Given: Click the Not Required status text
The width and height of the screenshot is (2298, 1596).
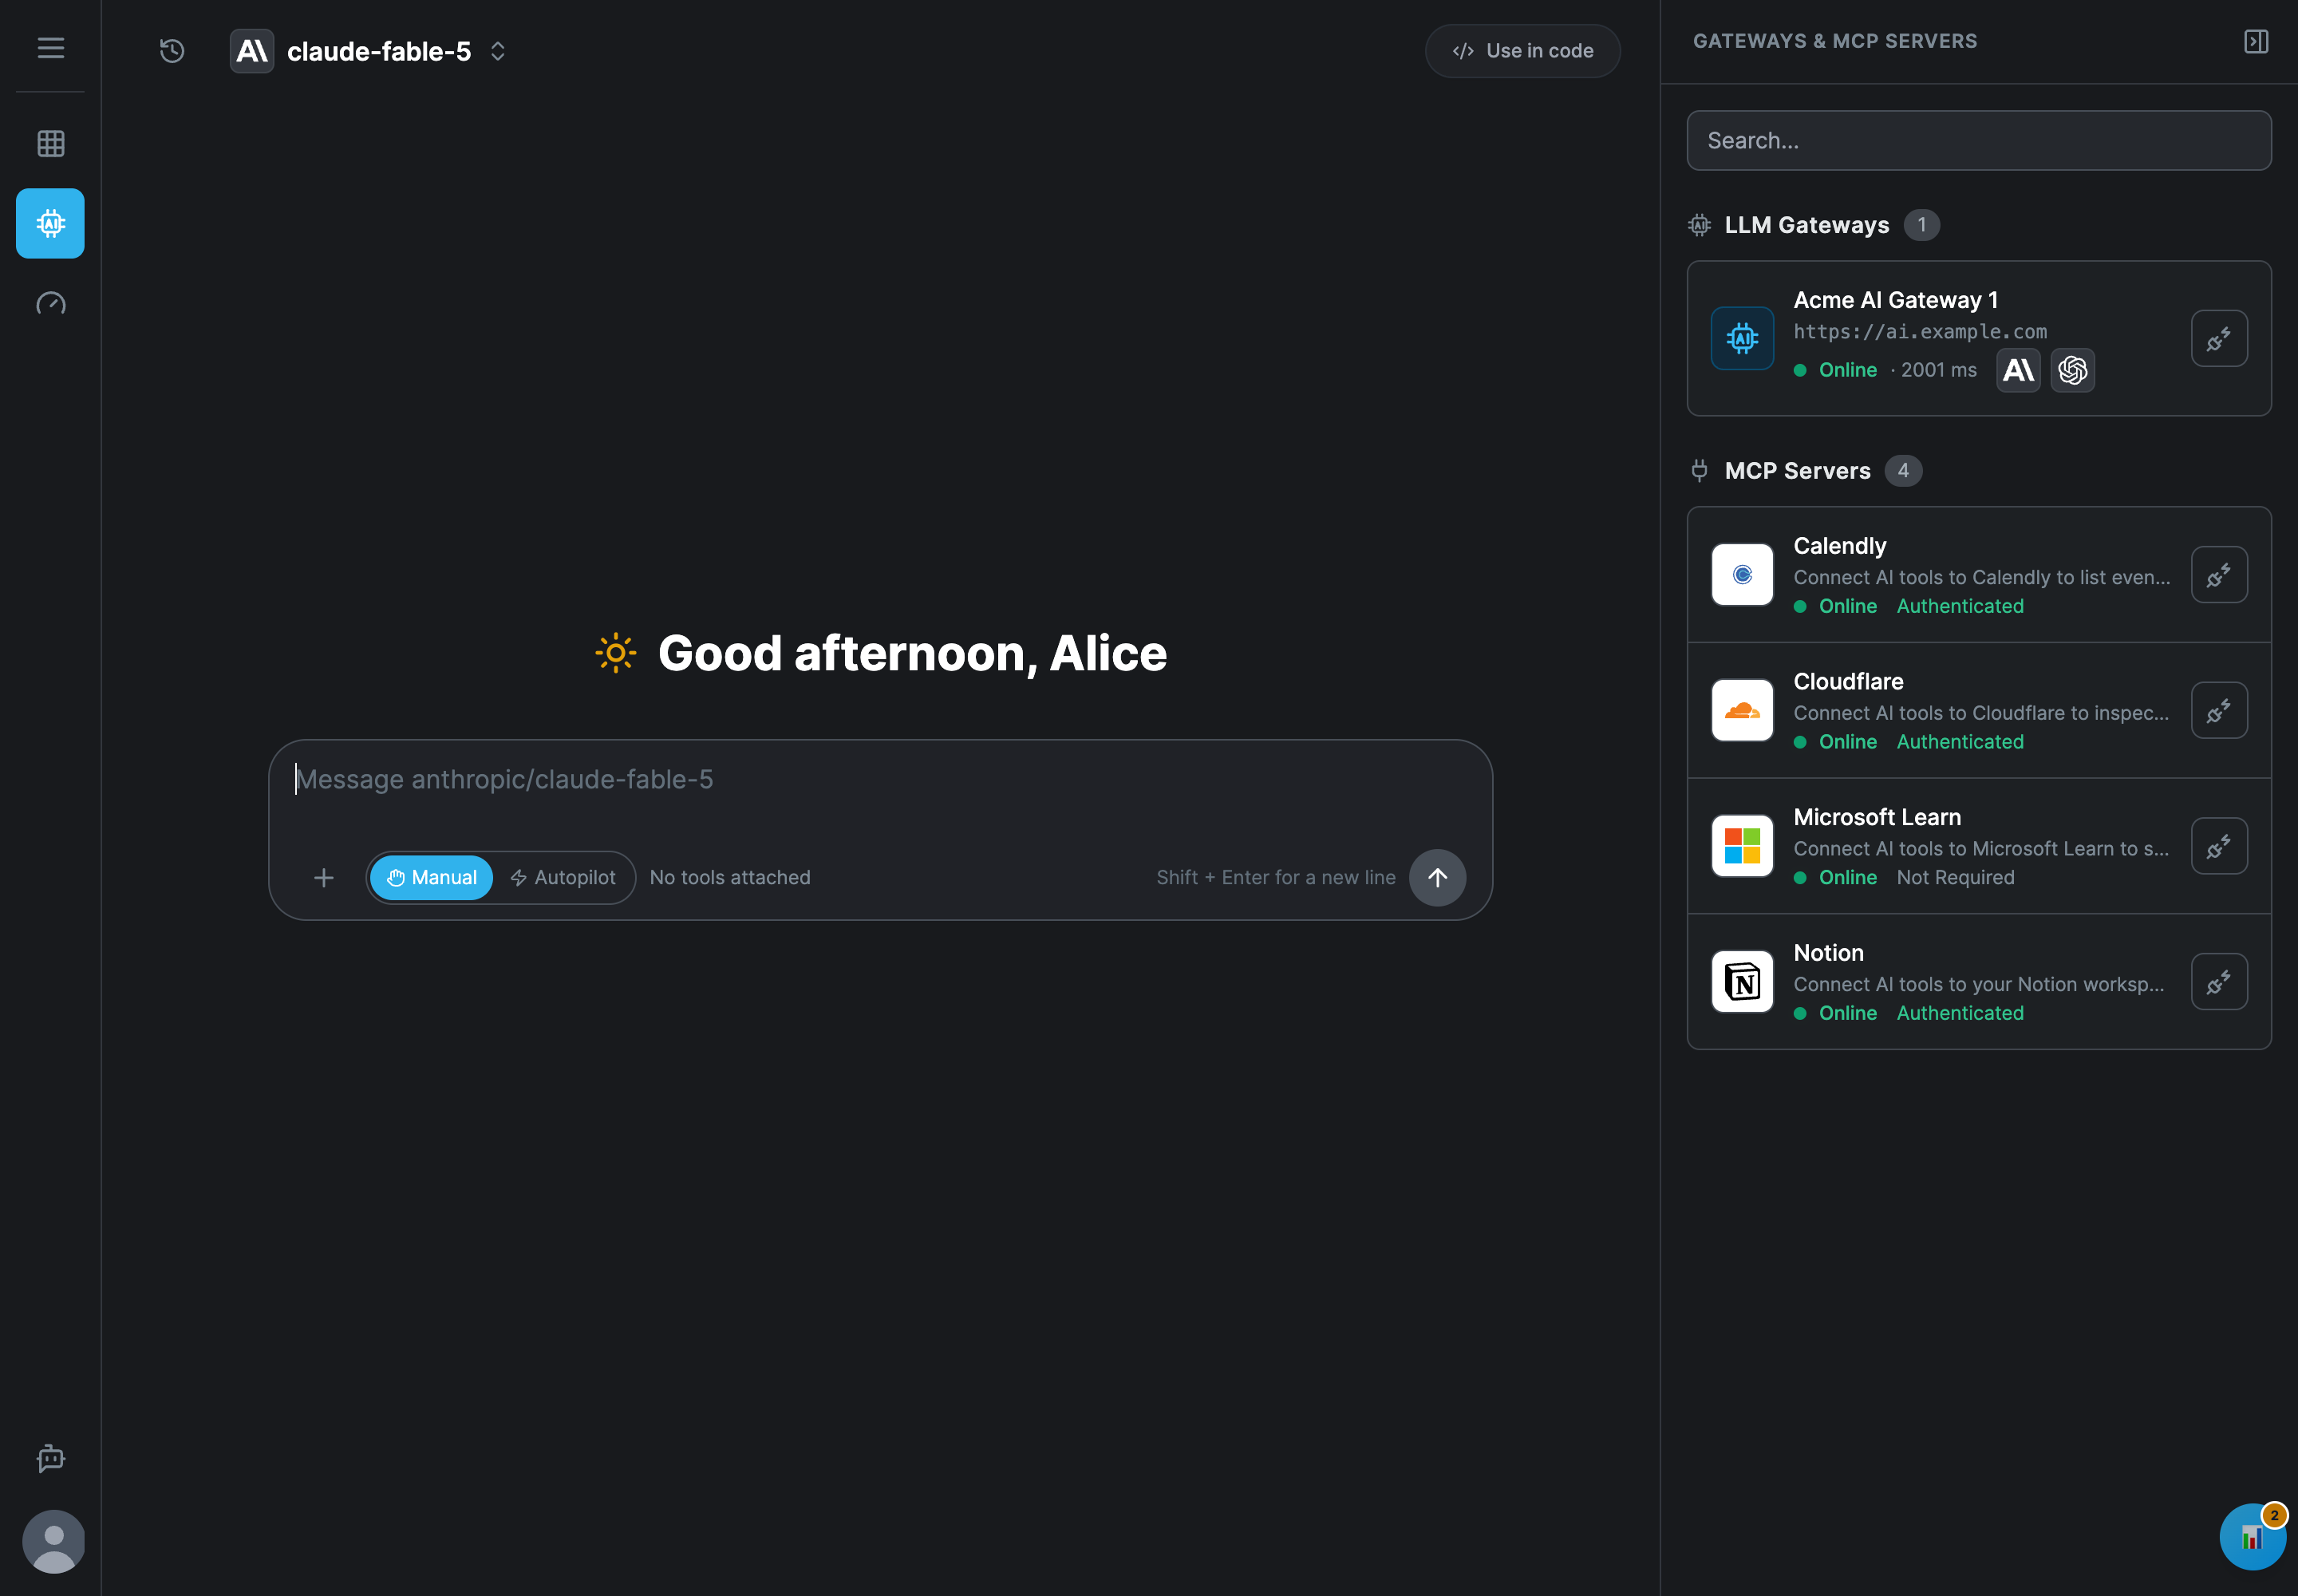Looking at the screenshot, I should click(x=1954, y=877).
